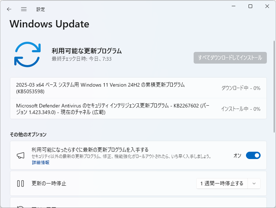Screen dimensions: 276x208
Task: Click the 利用可能な更新プログラム heading
Action: [x=87, y=51]
